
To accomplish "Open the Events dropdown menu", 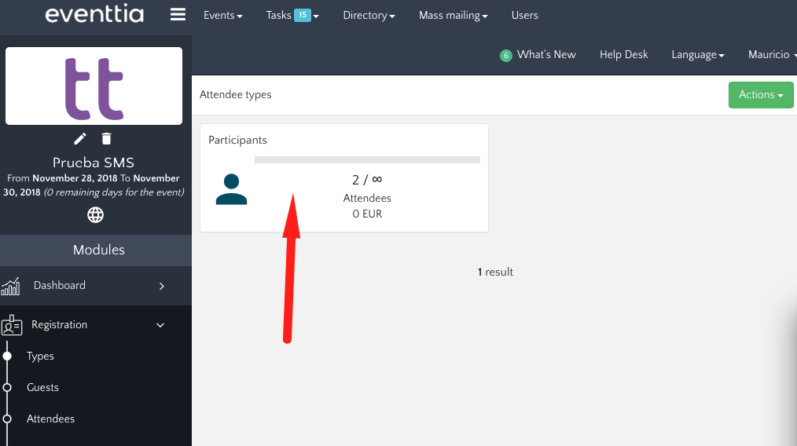I will (x=222, y=16).
